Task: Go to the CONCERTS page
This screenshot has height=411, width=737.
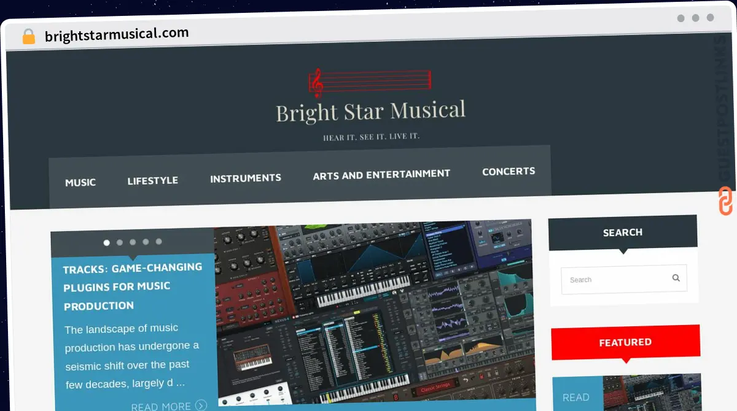Action: 509,172
